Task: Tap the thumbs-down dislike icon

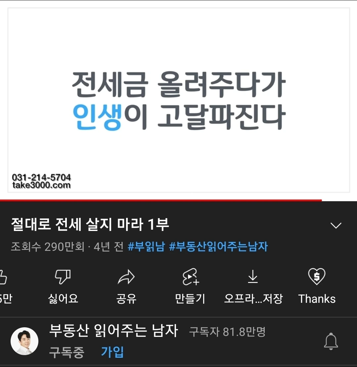Action: [x=63, y=277]
